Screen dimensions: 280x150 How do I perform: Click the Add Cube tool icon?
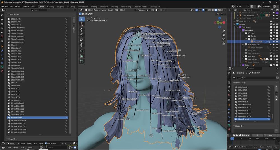81,62
